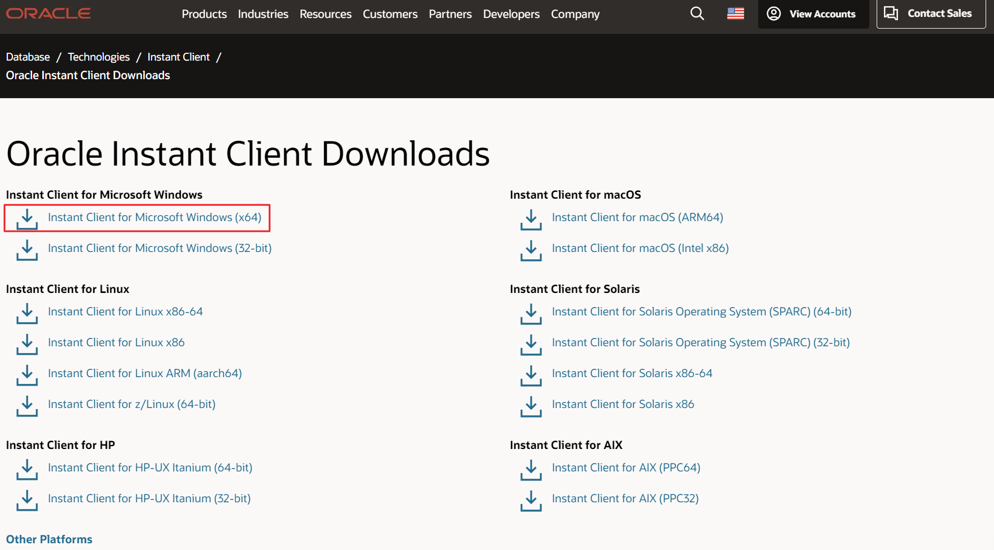Go to Database breadcrumb
Viewport: 994px width, 550px height.
[x=28, y=57]
